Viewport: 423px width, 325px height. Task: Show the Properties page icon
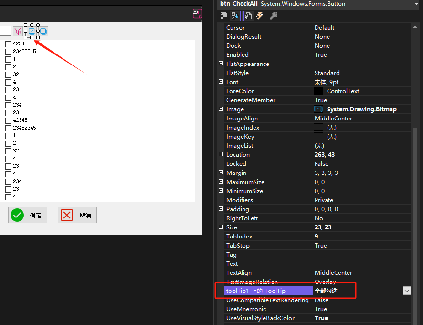248,16
